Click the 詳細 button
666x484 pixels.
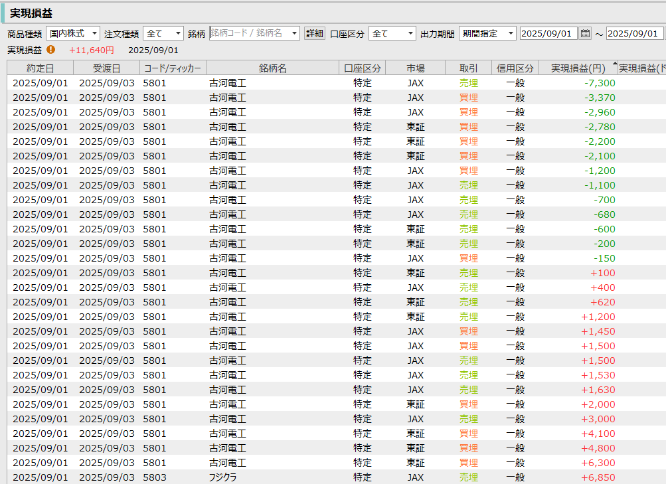click(x=315, y=34)
